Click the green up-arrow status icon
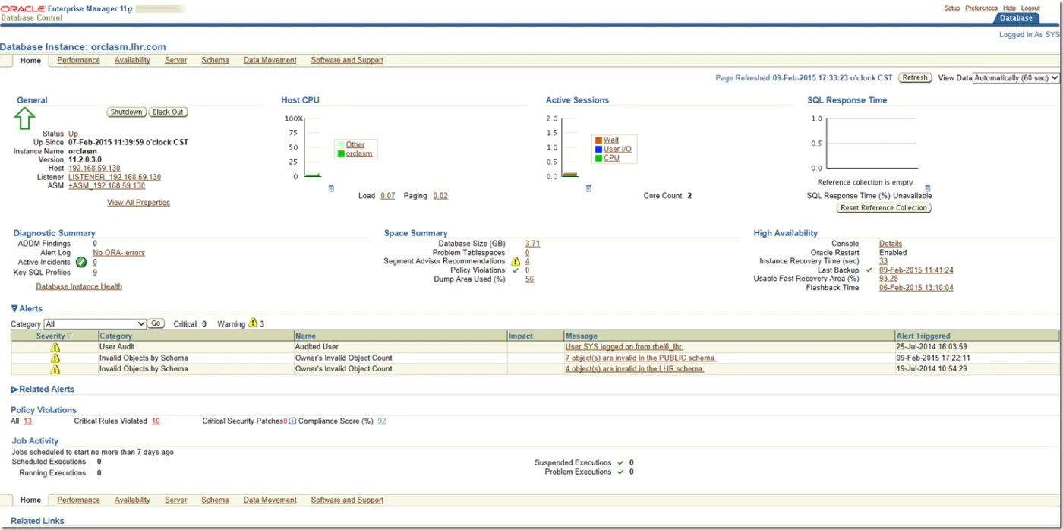This screenshot has width=1063, height=530. [25, 118]
